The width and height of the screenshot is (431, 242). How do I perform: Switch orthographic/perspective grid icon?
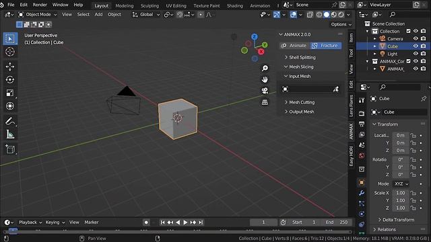click(265, 102)
